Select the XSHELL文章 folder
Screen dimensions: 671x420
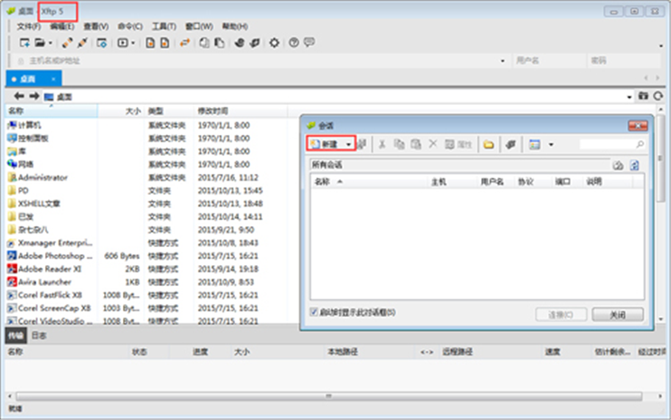34,204
